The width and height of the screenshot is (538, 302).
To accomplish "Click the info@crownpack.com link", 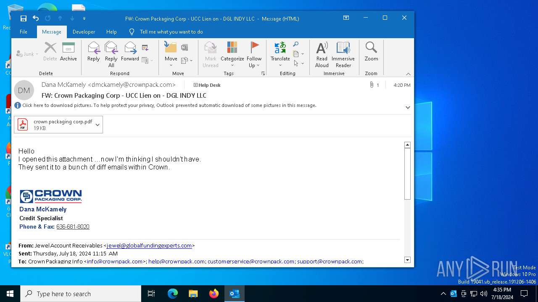I will pos(115,261).
